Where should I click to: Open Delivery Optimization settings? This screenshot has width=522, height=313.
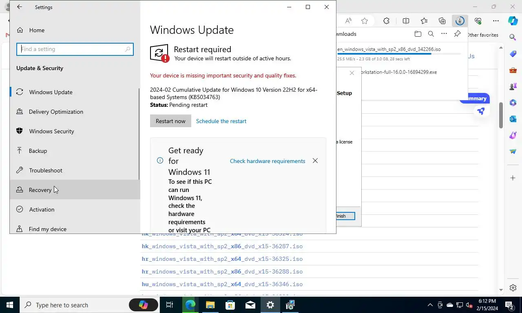75,112
